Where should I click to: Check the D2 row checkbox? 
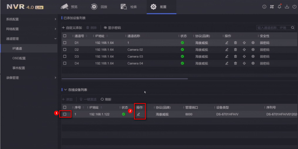[x=65, y=49]
